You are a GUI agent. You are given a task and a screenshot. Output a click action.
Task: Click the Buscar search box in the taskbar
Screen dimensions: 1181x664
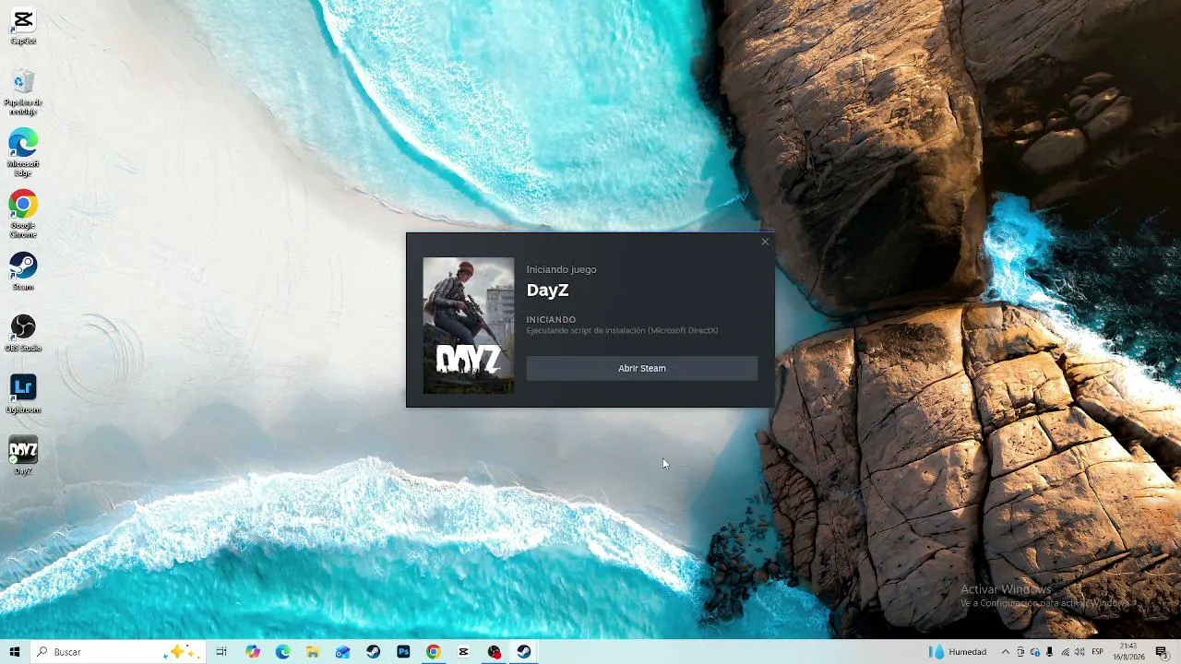[117, 652]
